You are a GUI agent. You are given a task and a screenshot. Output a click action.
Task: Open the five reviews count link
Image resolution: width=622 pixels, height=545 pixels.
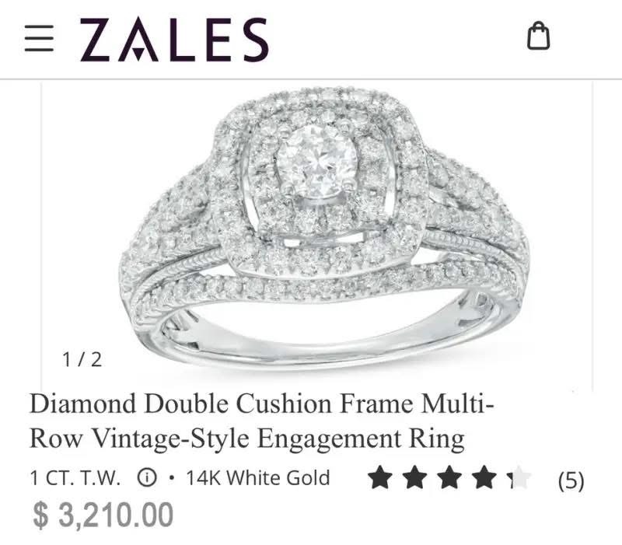point(571,480)
